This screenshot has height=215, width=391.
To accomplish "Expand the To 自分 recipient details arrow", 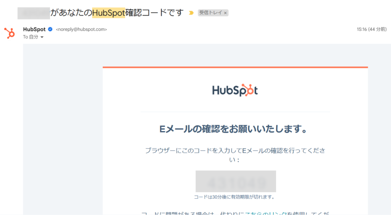I will (x=42, y=37).
